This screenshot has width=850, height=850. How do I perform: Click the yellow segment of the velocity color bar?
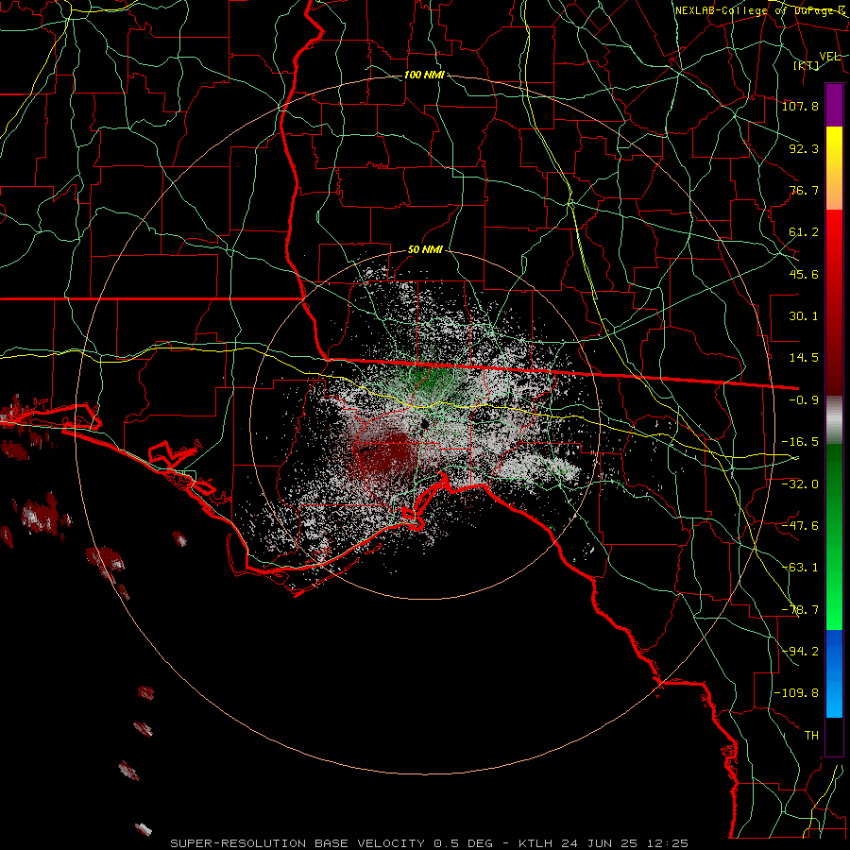click(834, 168)
